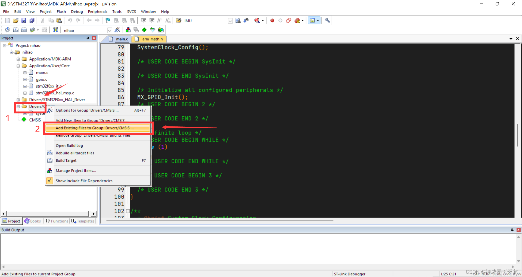Click the editor vertical scrollbar thumb

tap(518, 135)
